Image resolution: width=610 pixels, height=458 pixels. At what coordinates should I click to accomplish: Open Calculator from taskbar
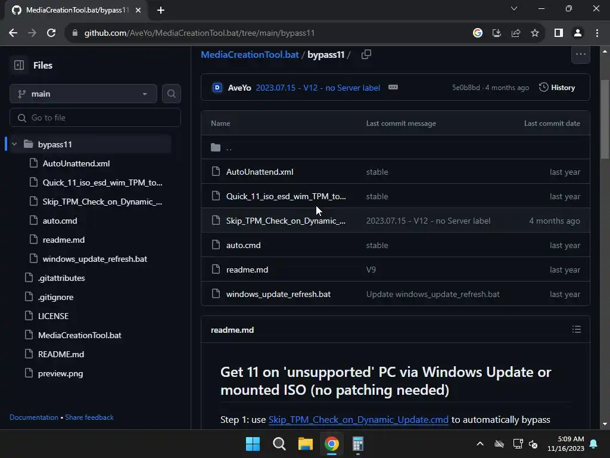pyautogui.click(x=357, y=444)
